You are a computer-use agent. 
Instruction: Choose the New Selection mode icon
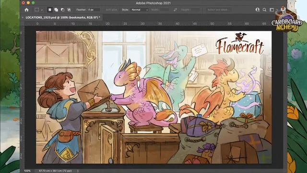click(x=50, y=10)
